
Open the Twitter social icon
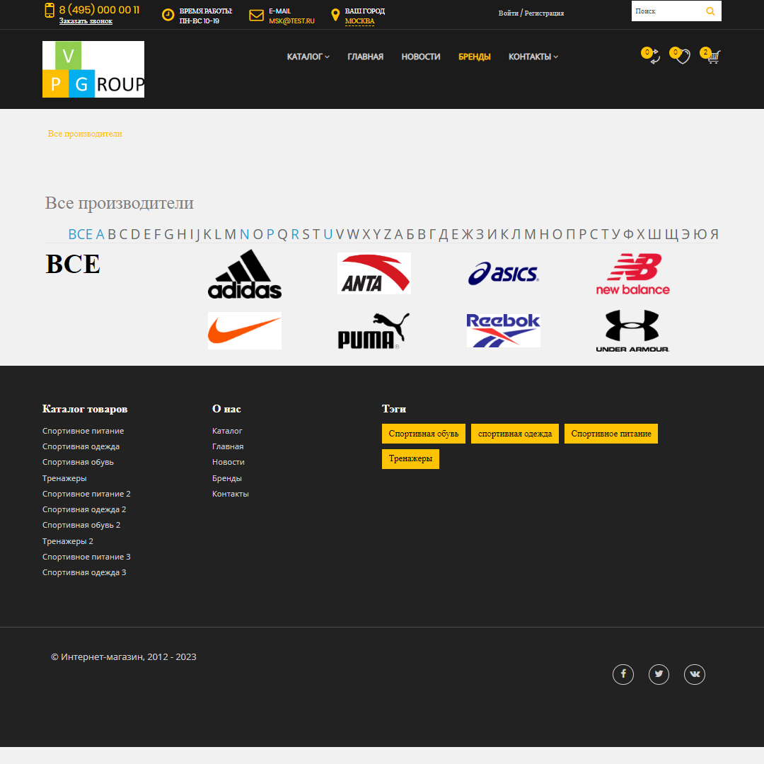coord(659,674)
